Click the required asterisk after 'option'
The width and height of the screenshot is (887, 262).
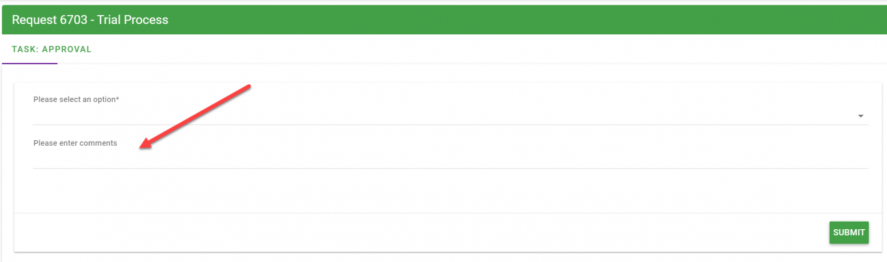(x=118, y=99)
